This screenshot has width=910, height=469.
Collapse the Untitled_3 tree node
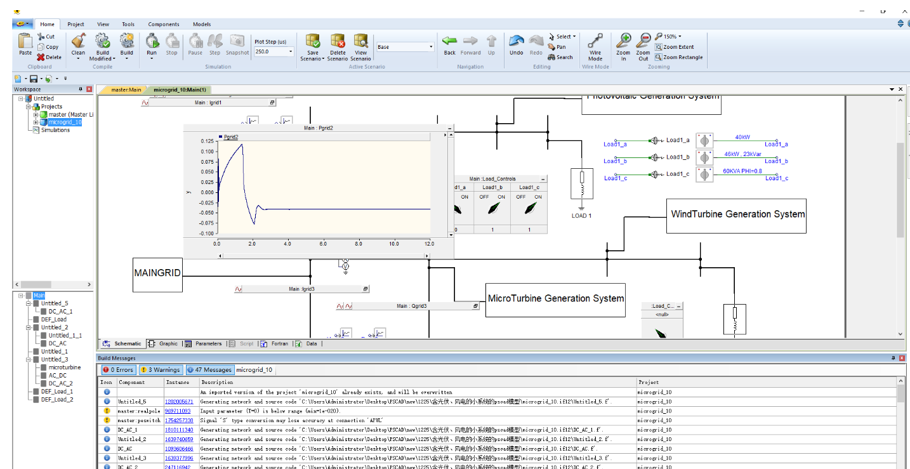[29, 359]
